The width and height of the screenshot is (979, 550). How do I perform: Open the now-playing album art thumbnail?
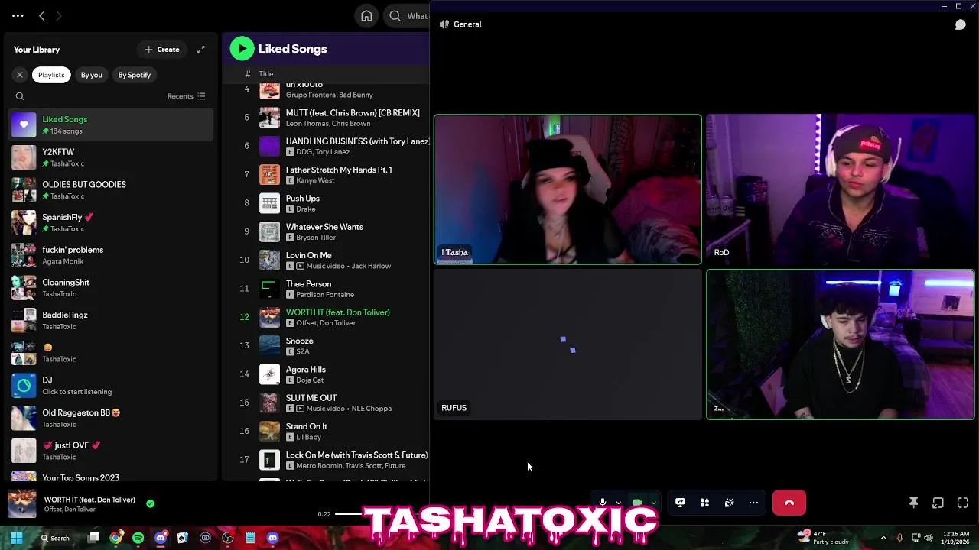tap(22, 504)
